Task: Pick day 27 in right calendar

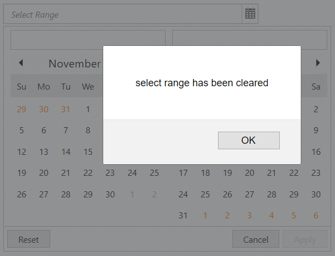Action: tap(249, 194)
